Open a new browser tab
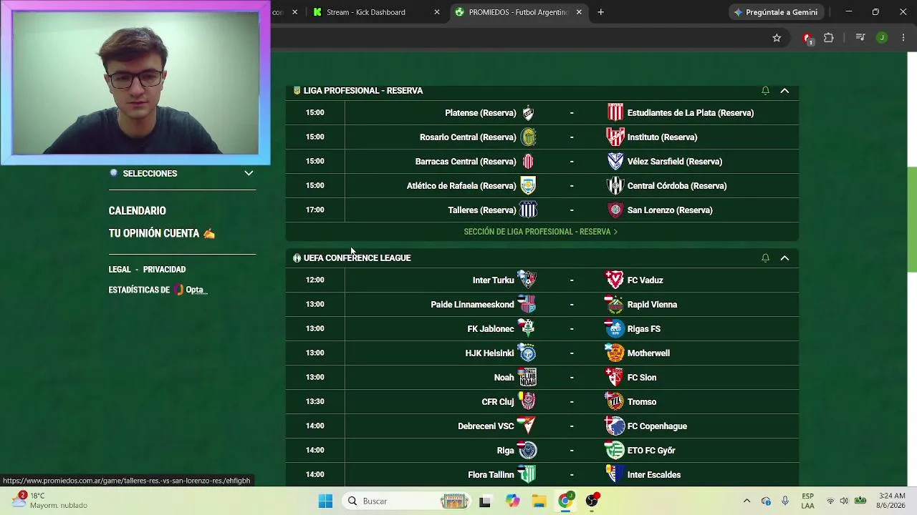The height and width of the screenshot is (515, 917). tap(600, 12)
